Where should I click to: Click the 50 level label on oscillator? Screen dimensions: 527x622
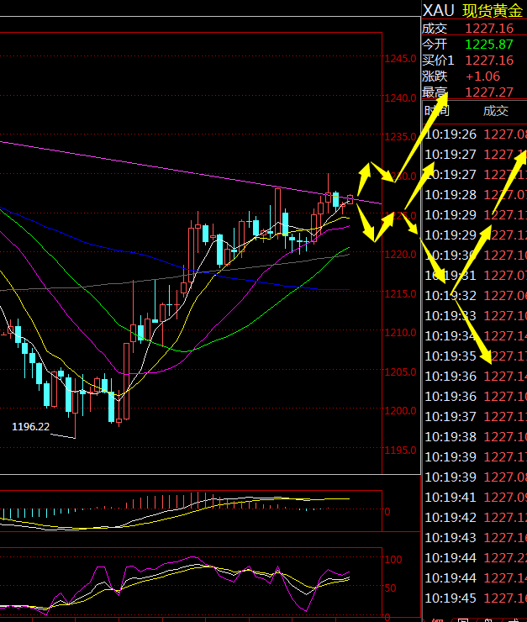(390, 588)
